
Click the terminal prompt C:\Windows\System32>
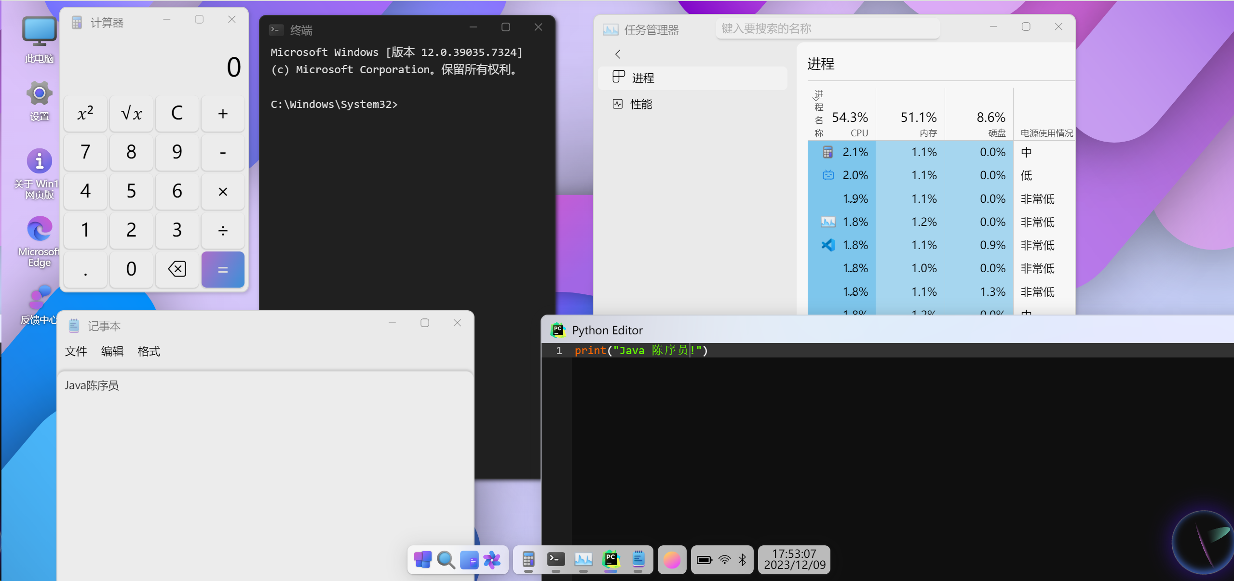point(334,105)
